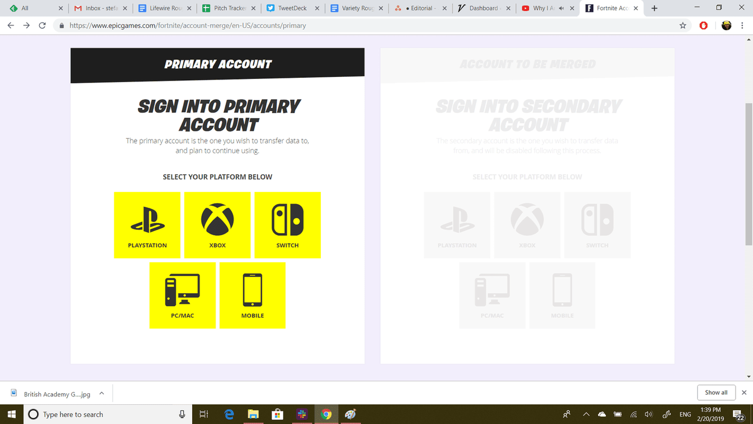Open the red Opera-style extension icon
Screen dimensions: 753x424
click(x=703, y=25)
